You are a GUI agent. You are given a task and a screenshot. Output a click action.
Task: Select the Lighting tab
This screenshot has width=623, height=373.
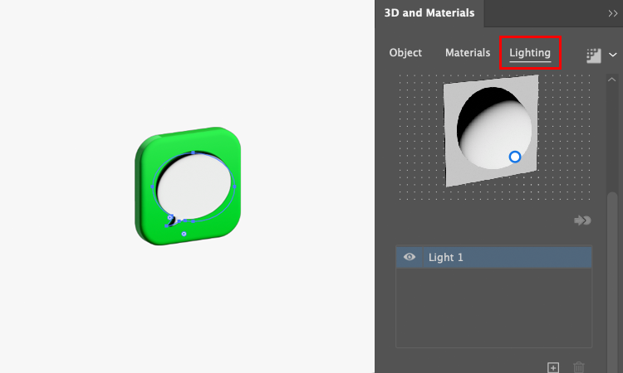tap(530, 53)
